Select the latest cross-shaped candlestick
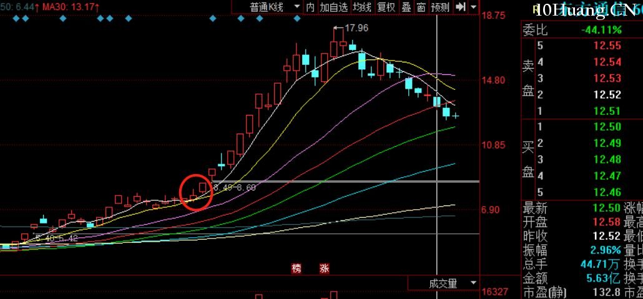643x299 pixels. point(456,116)
